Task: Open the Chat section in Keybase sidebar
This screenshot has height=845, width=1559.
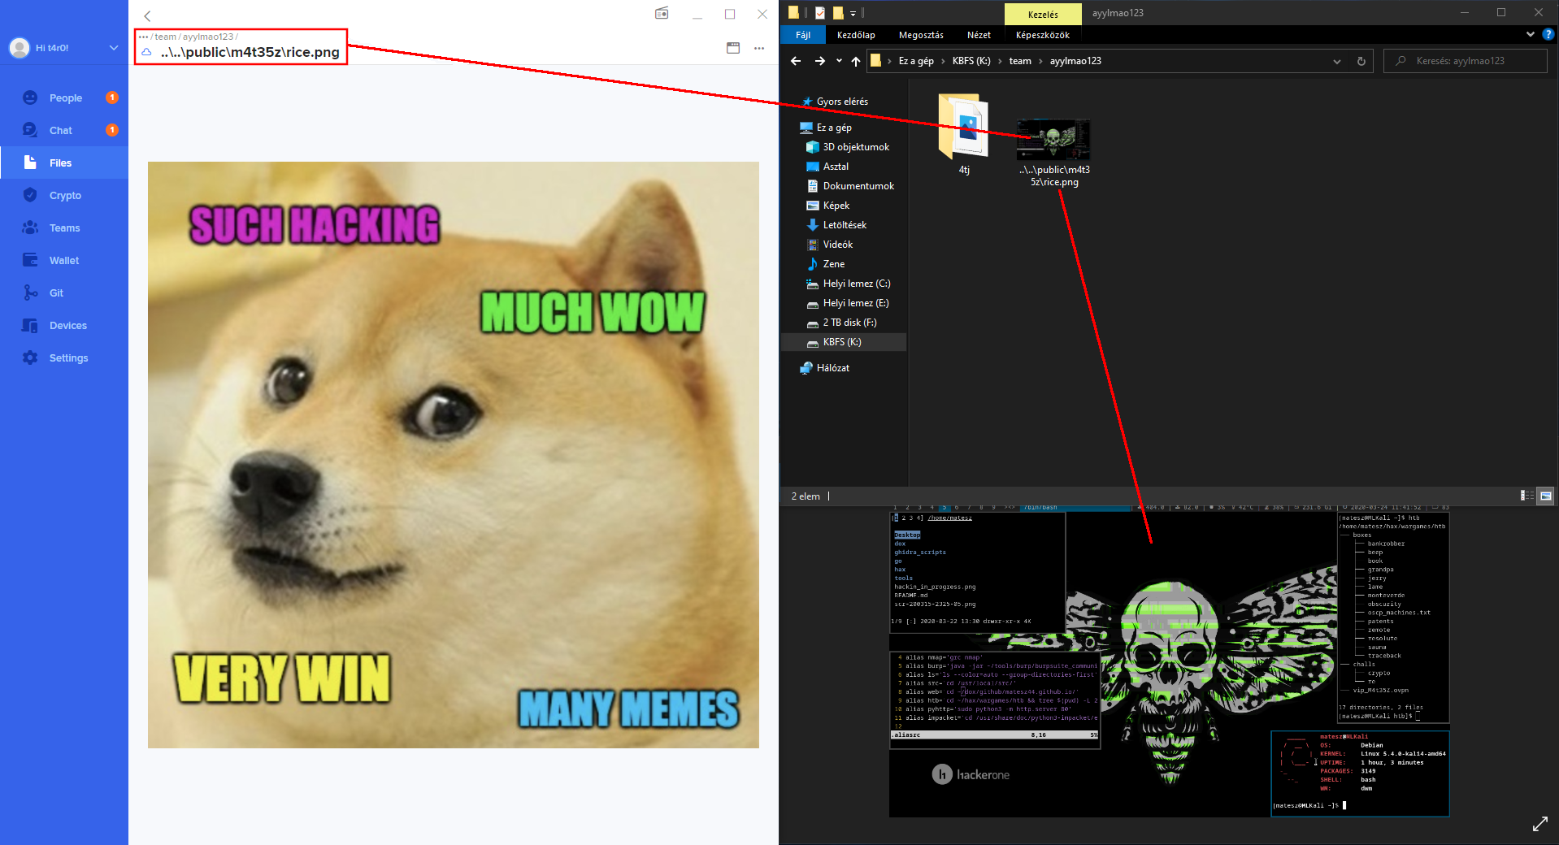Action: coord(60,130)
